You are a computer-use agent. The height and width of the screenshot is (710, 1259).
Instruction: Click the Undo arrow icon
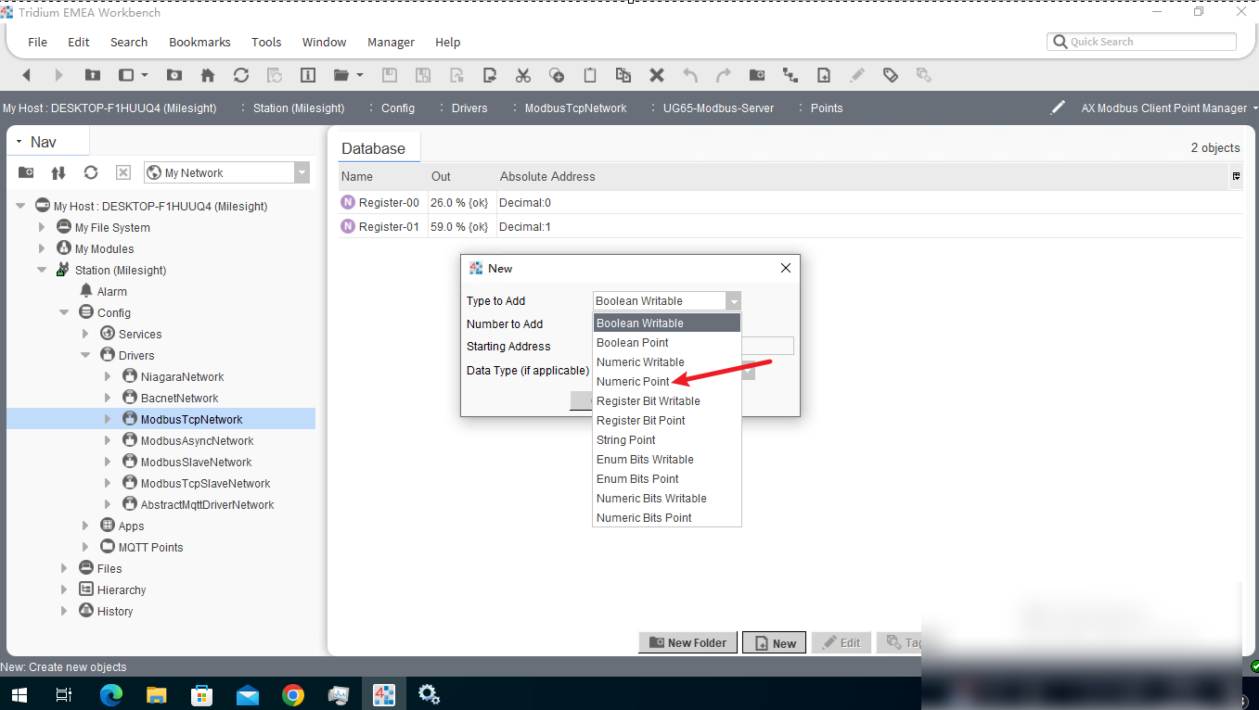click(690, 75)
